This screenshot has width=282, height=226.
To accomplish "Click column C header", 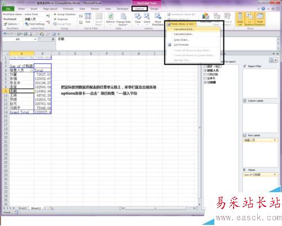I will pyautogui.click(x=59, y=54).
